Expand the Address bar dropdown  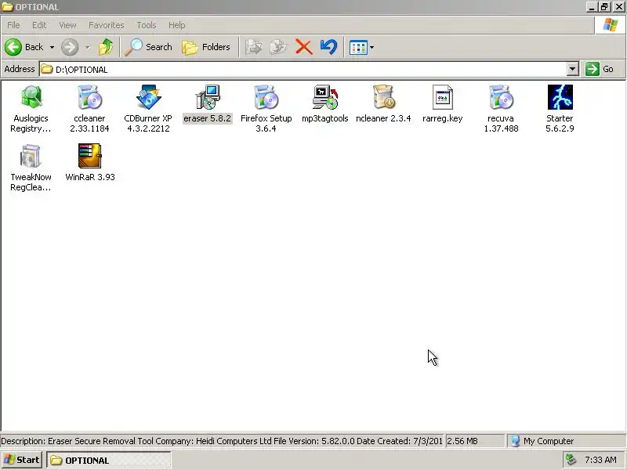point(573,69)
